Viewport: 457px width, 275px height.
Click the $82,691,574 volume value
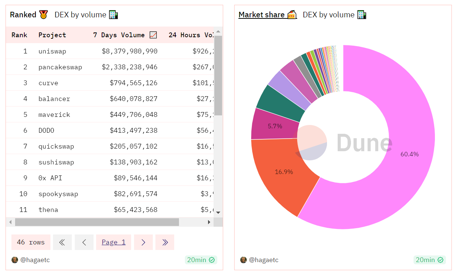[x=136, y=194]
